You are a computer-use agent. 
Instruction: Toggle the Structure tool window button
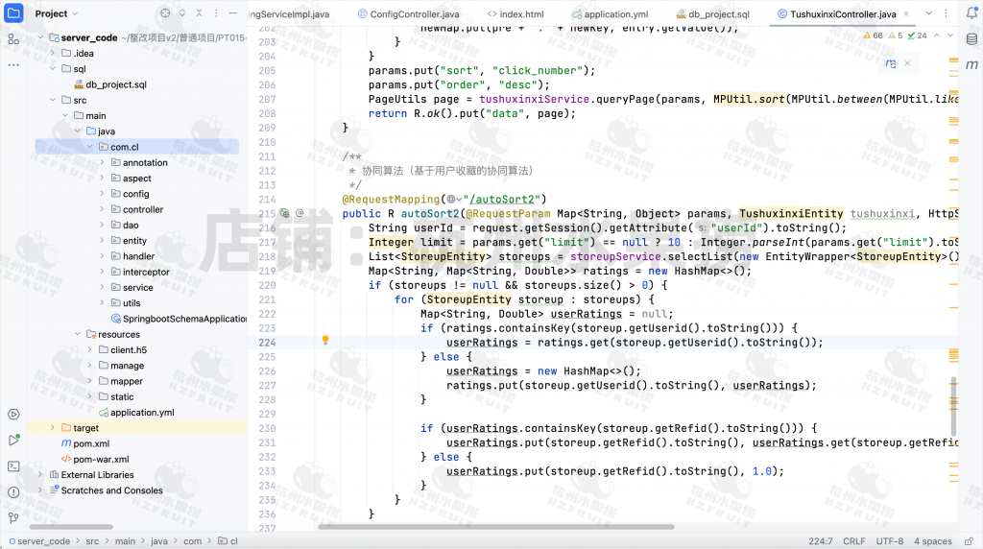click(13, 39)
